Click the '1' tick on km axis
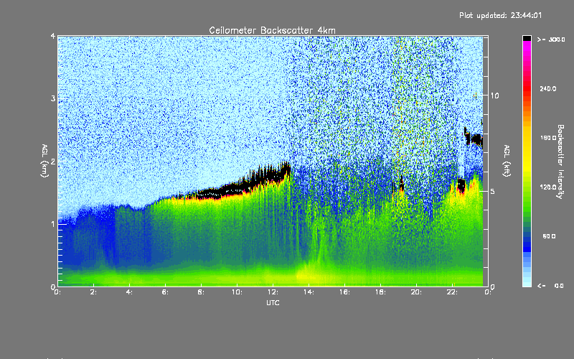The width and height of the screenshot is (574, 359). [53, 224]
